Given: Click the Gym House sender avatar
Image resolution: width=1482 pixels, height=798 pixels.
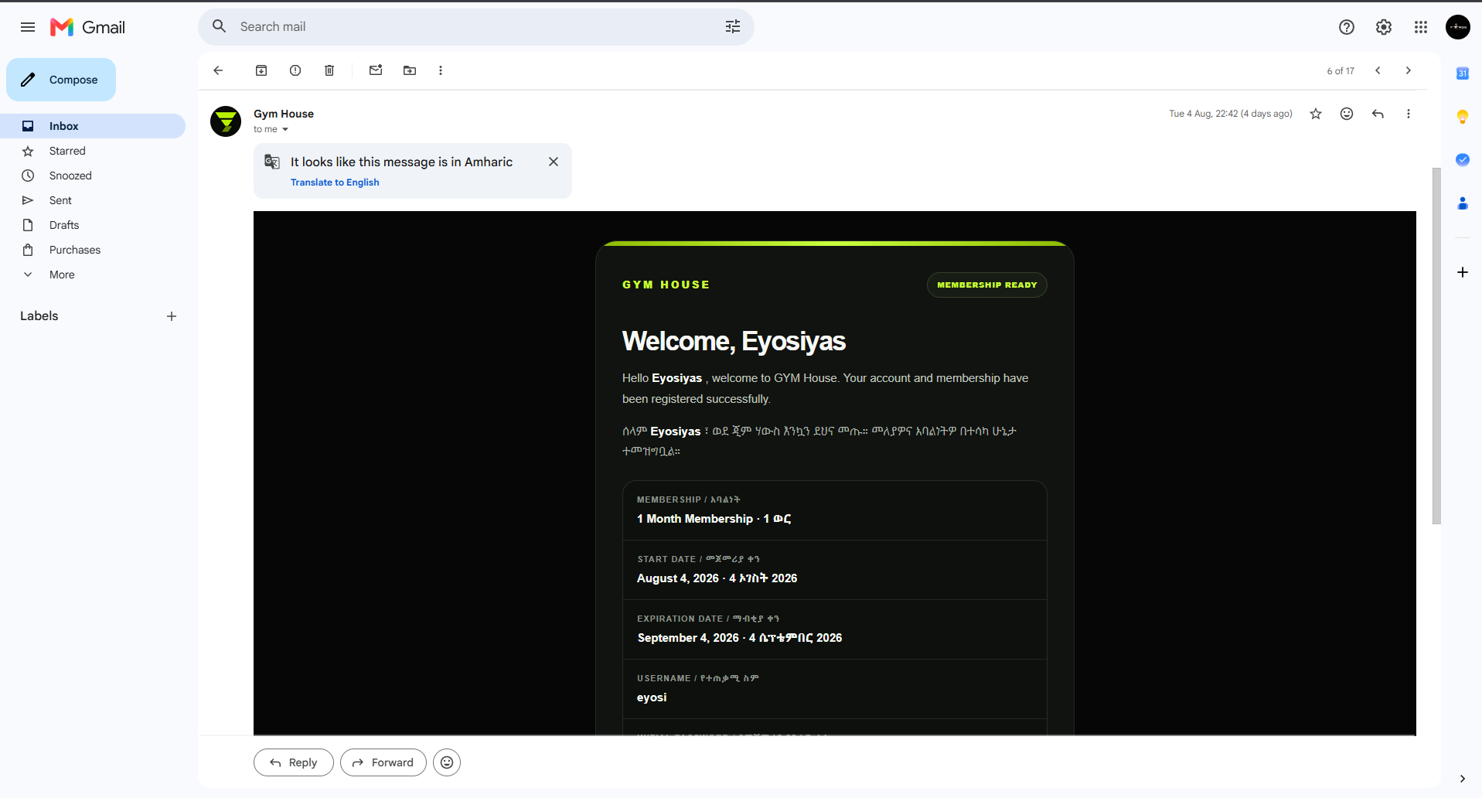Looking at the screenshot, I should tap(226, 121).
